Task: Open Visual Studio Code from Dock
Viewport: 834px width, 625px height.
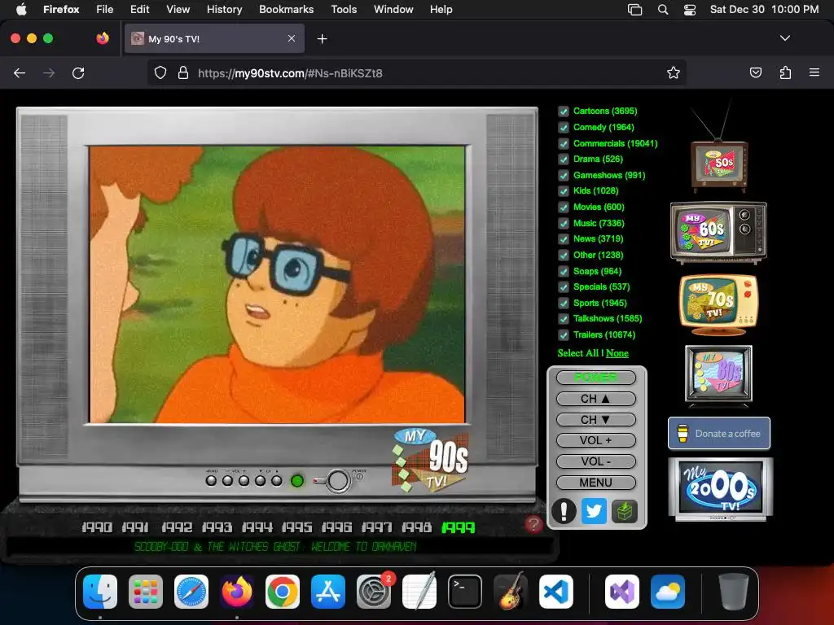Action: pos(555,592)
